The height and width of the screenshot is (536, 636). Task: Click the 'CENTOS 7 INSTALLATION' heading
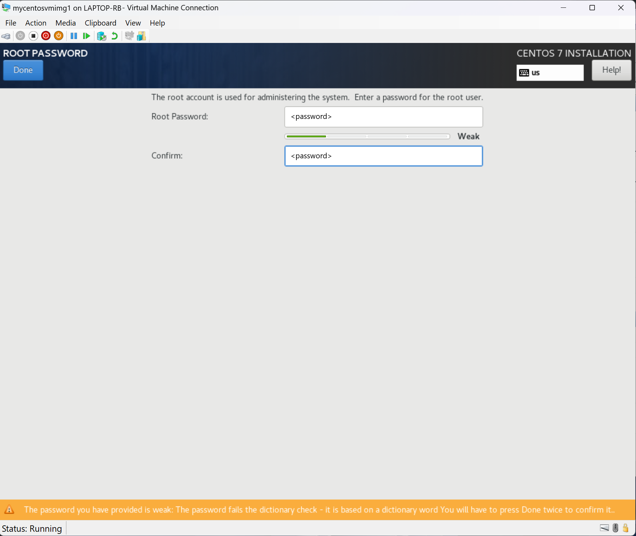point(574,53)
